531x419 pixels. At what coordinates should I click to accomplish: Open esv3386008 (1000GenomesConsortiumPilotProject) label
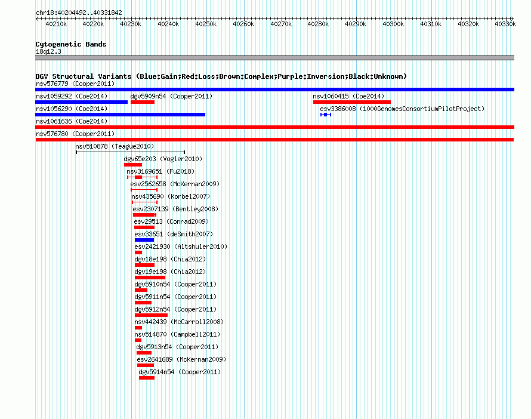tap(402, 109)
